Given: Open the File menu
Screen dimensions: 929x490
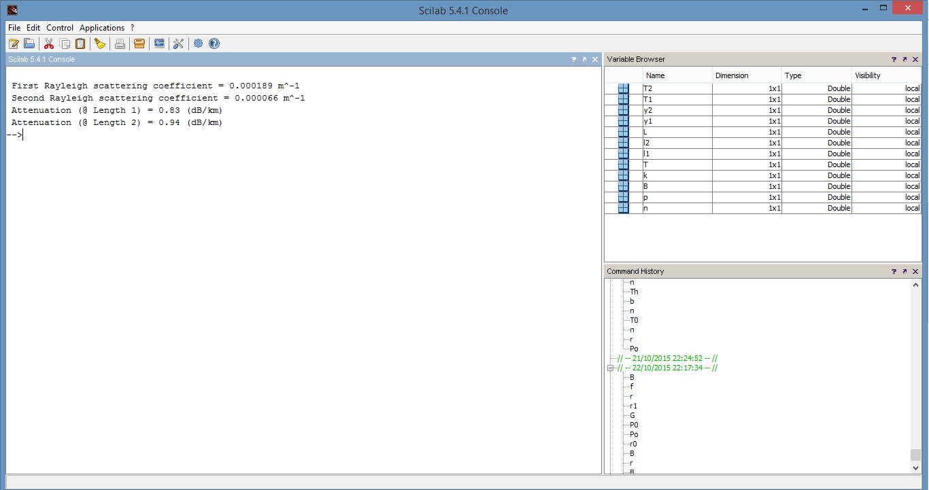Looking at the screenshot, I should pos(14,28).
